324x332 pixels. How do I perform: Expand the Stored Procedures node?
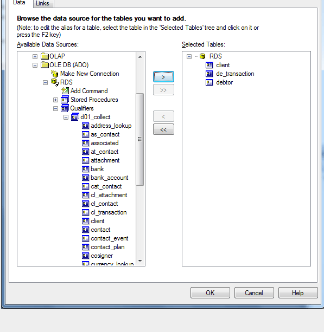(x=55, y=100)
